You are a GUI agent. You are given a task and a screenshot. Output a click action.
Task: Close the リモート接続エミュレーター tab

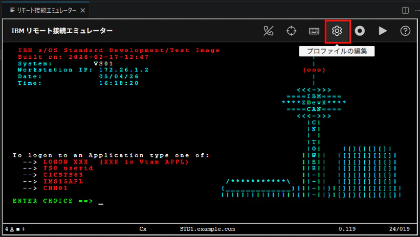pos(83,10)
